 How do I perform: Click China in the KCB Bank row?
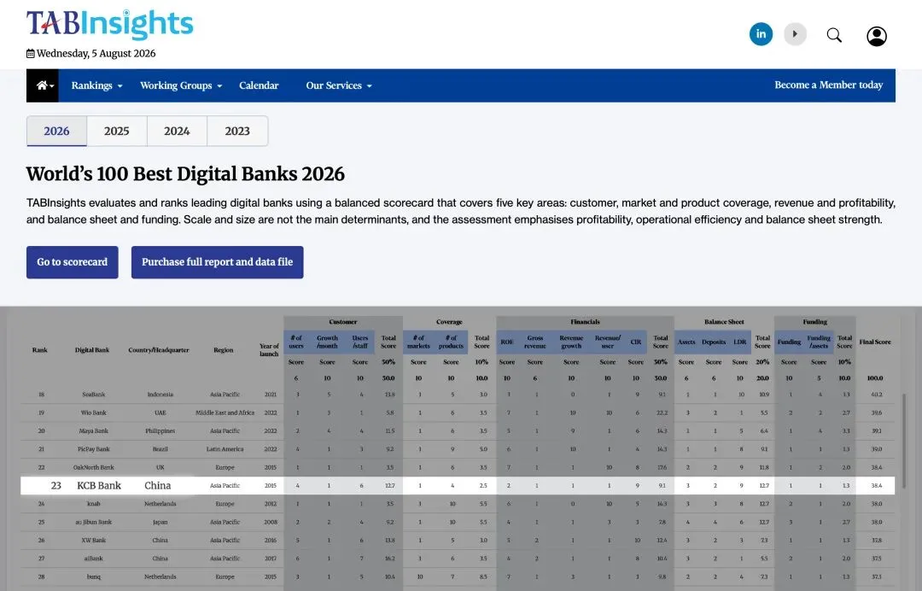click(x=158, y=486)
